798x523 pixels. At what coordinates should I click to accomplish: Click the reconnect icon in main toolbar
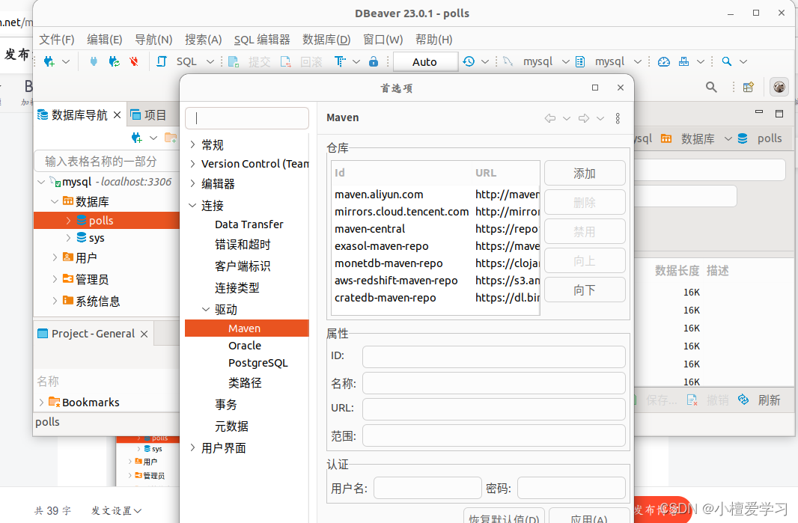(114, 61)
